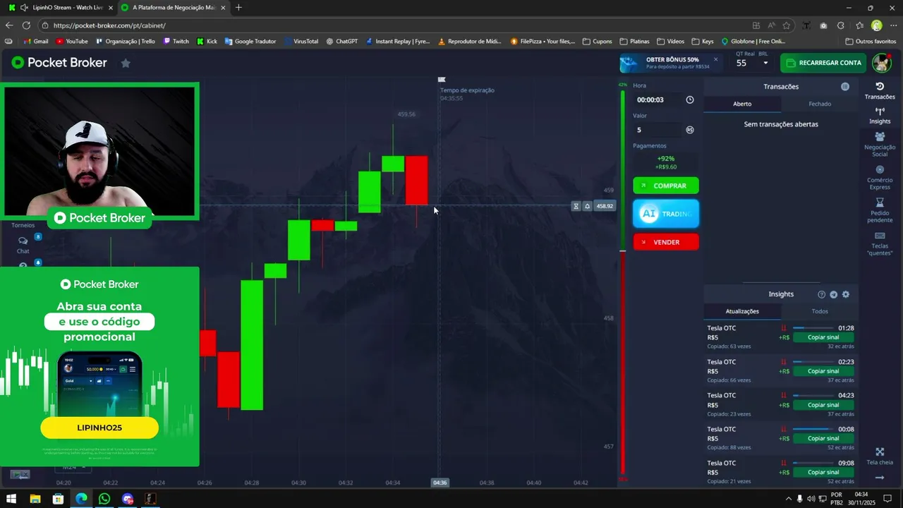Select the Todos insights tab

click(x=820, y=311)
